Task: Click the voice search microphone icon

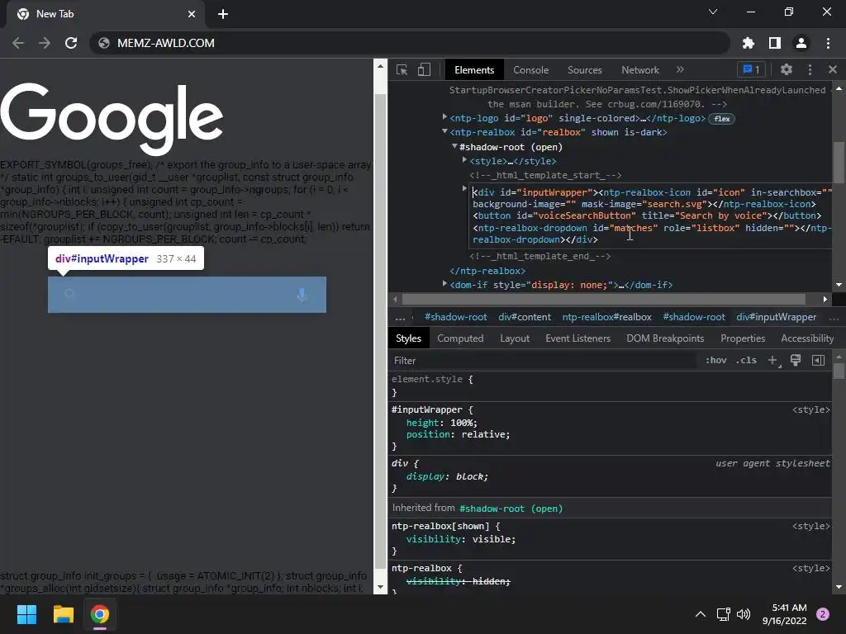Action: (x=302, y=295)
